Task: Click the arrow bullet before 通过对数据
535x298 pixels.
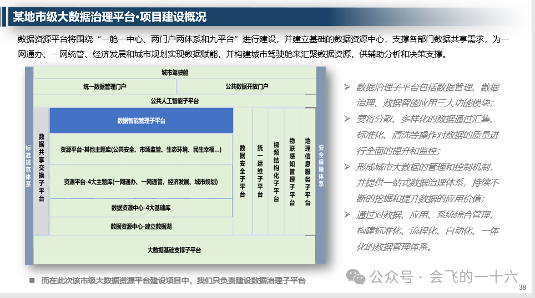Action: pos(347,214)
